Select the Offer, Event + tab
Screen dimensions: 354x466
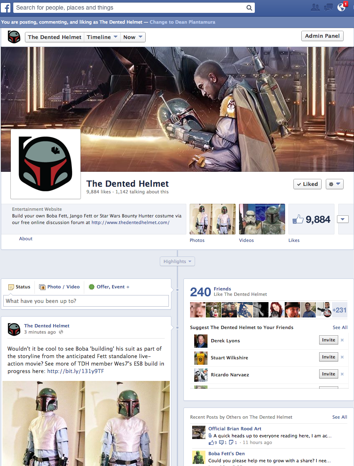(x=109, y=287)
